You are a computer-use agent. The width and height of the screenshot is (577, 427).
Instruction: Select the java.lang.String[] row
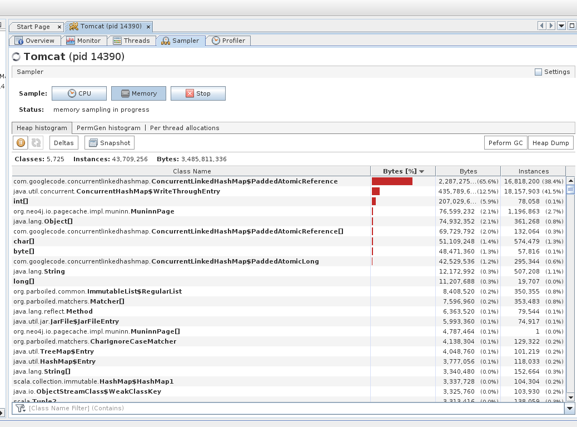(x=289, y=371)
